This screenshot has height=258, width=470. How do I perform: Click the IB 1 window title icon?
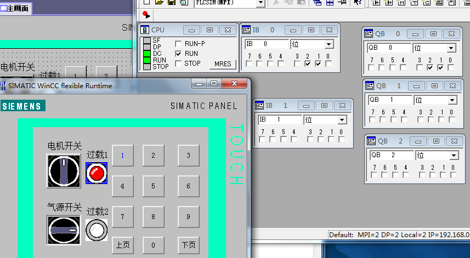[259, 105]
